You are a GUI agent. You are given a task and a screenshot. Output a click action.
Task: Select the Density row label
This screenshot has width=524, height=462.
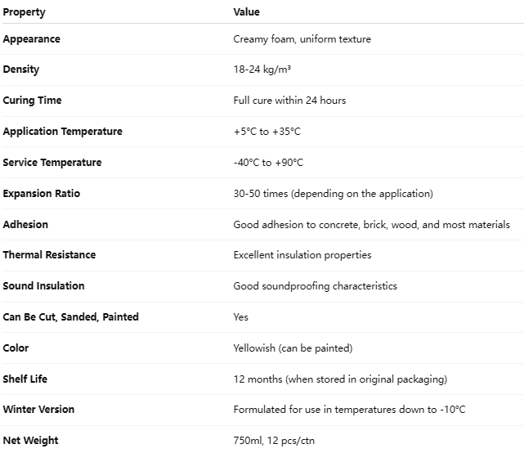pos(21,70)
